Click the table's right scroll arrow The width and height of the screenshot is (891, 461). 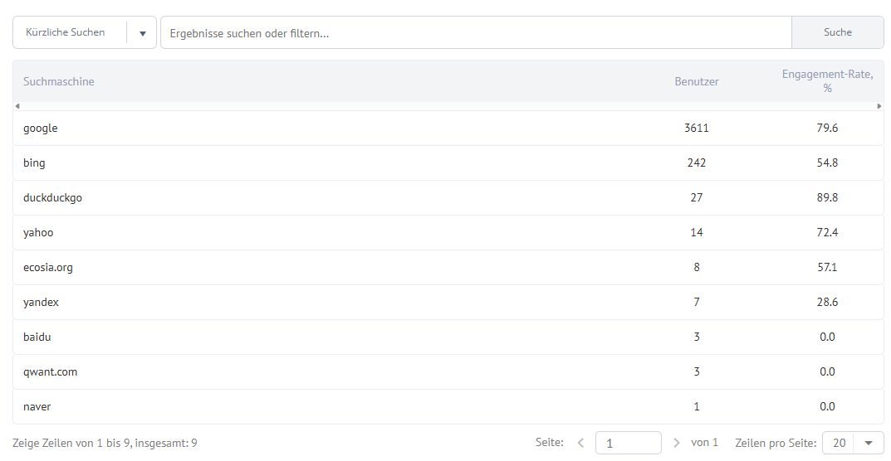pyautogui.click(x=879, y=106)
